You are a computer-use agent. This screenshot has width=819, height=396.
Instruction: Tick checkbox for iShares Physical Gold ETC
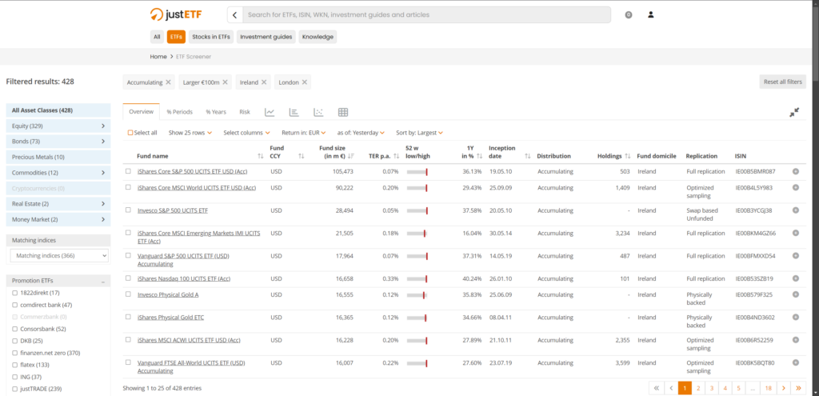tap(128, 317)
